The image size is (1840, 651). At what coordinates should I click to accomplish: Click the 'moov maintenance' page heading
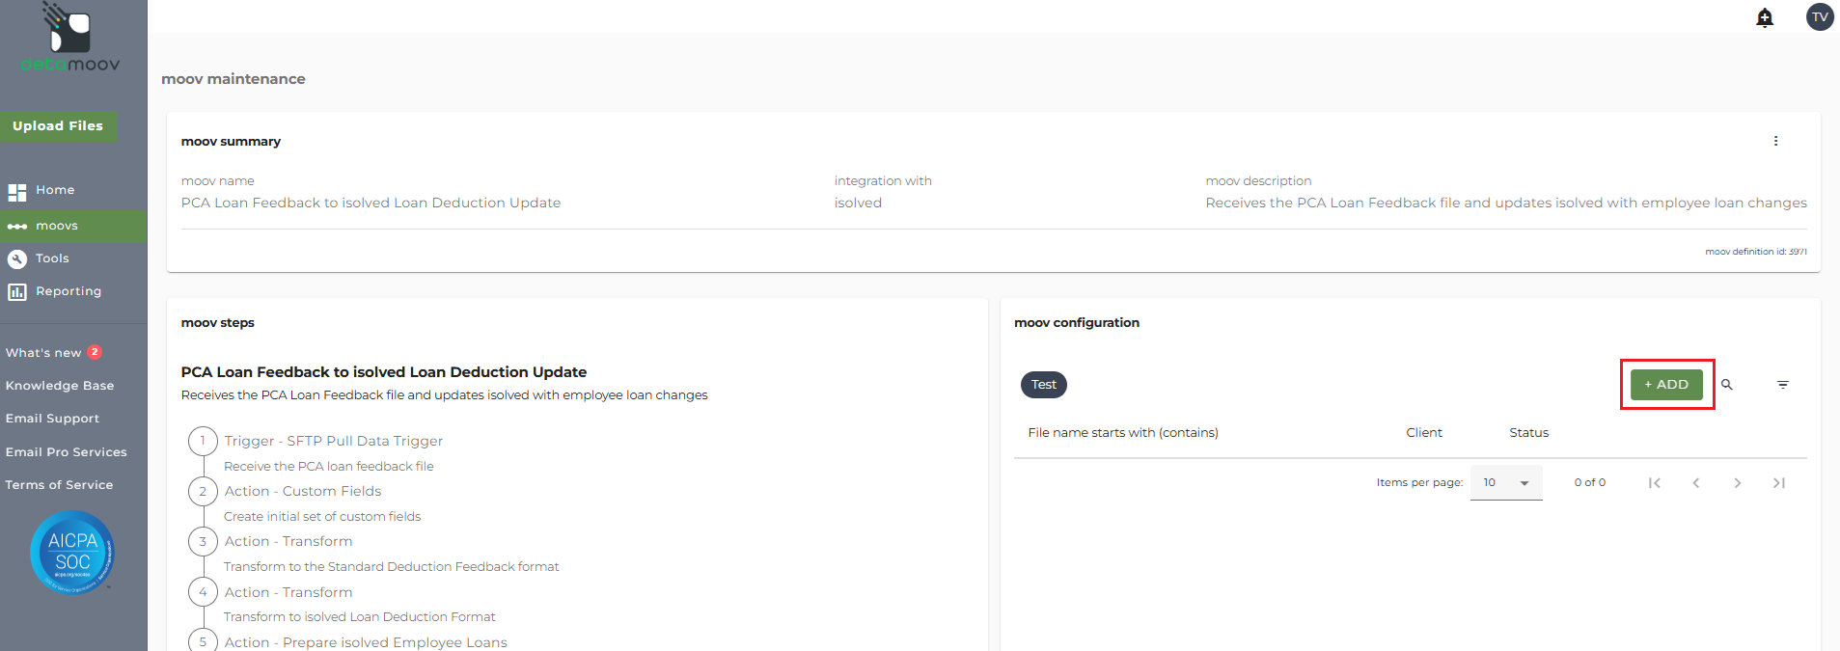pos(233,79)
